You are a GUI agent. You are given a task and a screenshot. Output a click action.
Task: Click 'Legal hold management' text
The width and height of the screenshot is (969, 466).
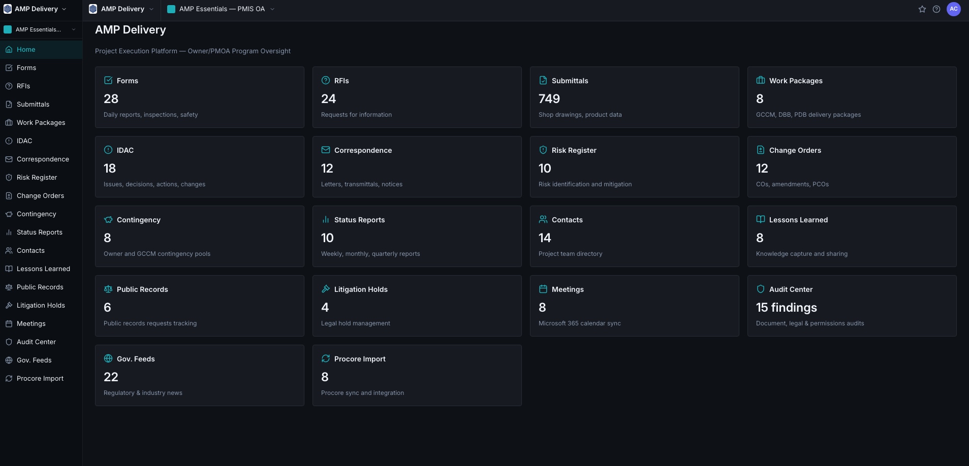pyautogui.click(x=356, y=323)
